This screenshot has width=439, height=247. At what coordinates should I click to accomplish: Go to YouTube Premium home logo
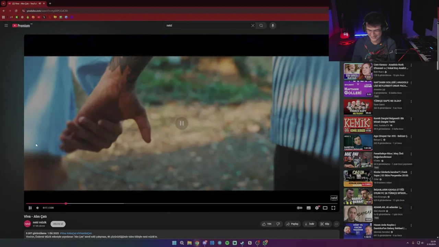point(22,25)
